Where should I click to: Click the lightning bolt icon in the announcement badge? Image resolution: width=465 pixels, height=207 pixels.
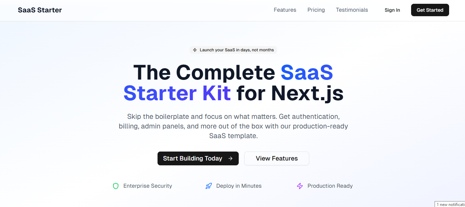195,50
